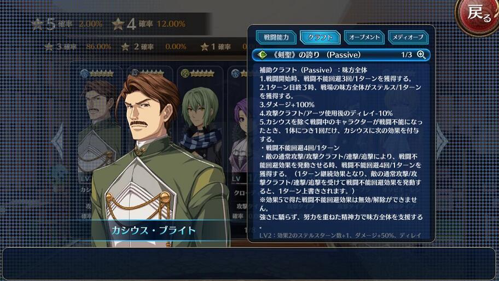Screen dimensions: 499x281
Task: Click the 空 element icon on the card
Action: 185,73
